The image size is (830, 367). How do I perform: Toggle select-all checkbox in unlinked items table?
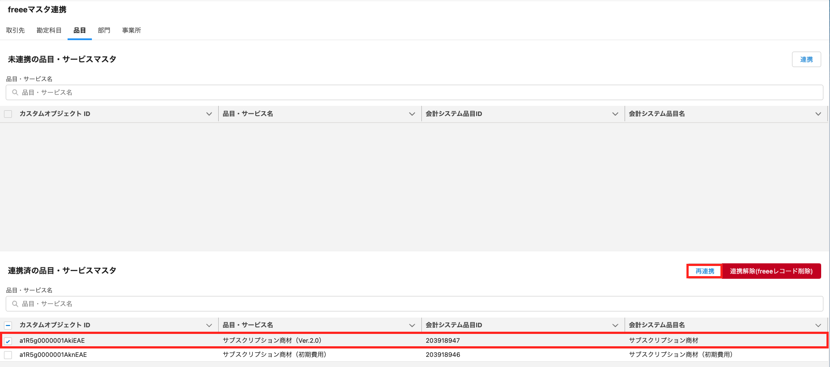click(x=8, y=114)
